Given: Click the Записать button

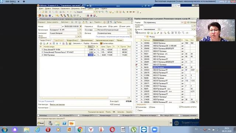Looking at the screenshot, I should [121, 112].
